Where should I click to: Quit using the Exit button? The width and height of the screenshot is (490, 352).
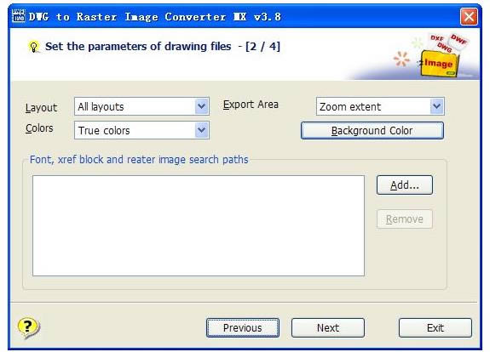coord(435,327)
